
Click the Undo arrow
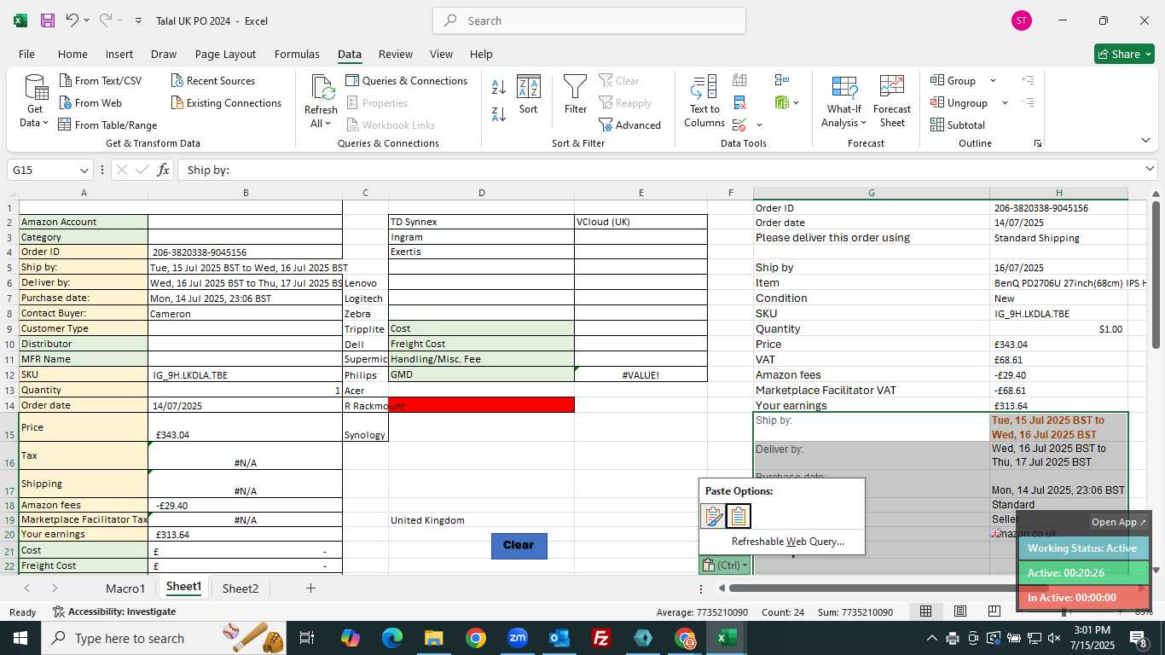click(72, 20)
